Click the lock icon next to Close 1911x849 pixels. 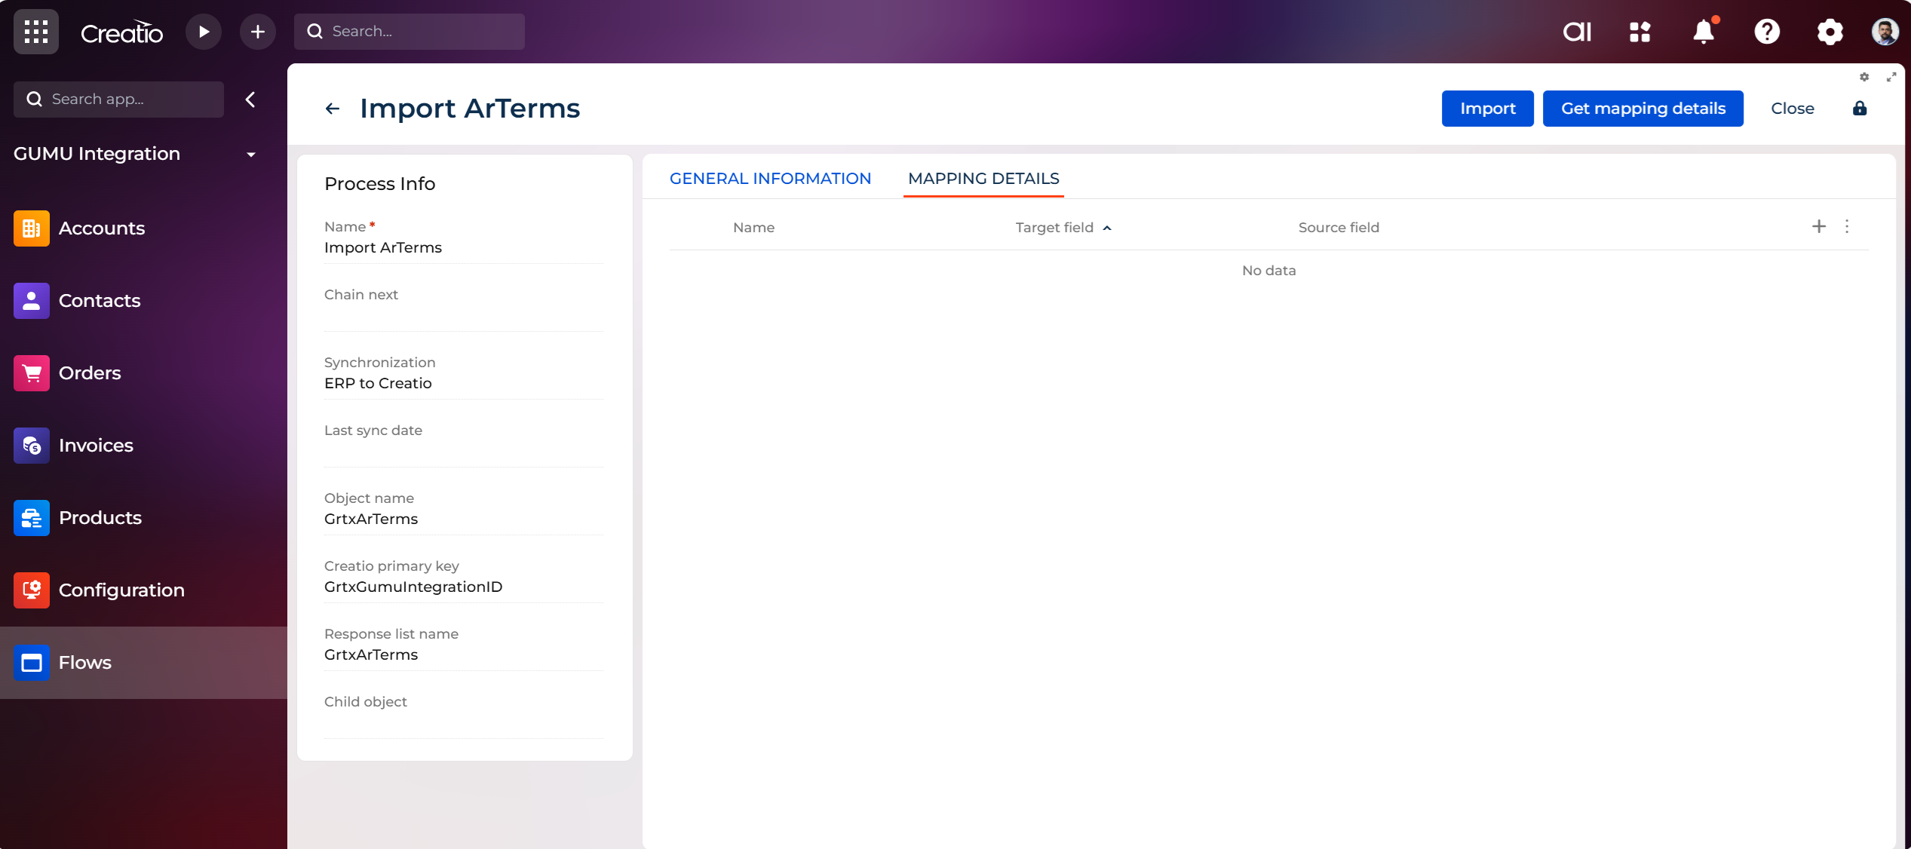coord(1860,109)
